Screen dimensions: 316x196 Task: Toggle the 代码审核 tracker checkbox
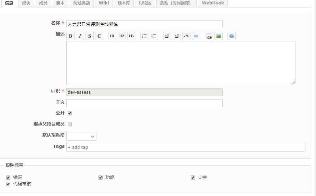tap(8, 184)
